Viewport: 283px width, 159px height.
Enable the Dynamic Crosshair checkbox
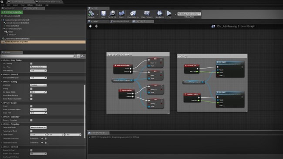pos(31,120)
